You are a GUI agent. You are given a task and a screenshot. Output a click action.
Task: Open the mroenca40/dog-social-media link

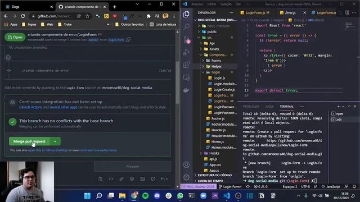click(127, 88)
